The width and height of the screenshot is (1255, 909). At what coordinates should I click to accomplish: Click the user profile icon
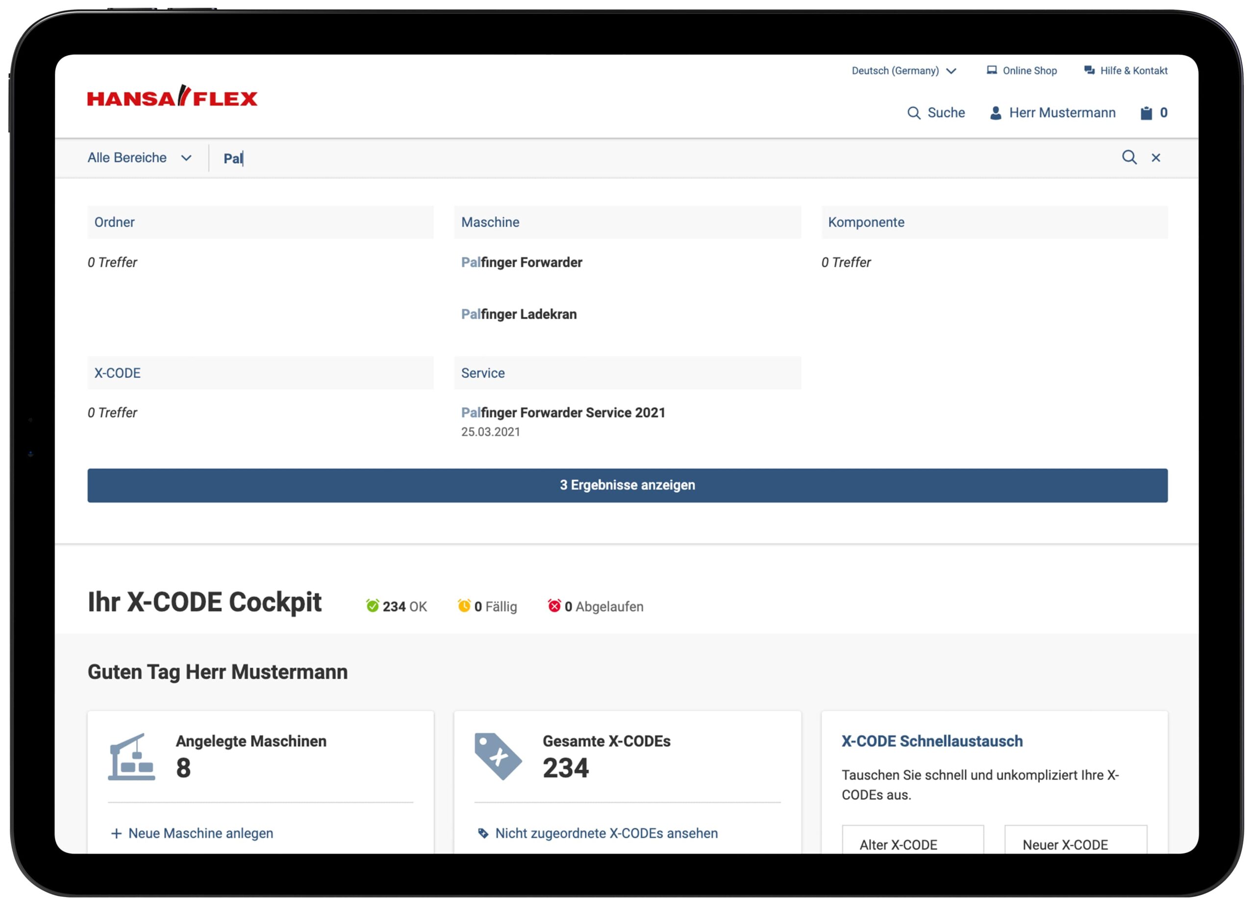click(x=996, y=113)
